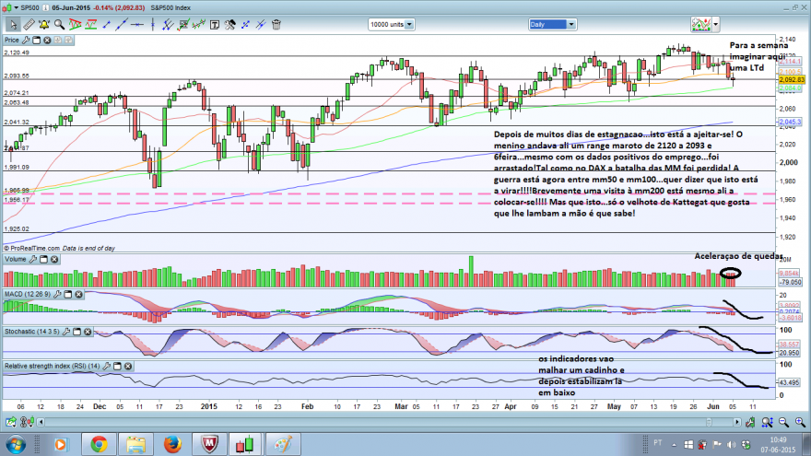Remove the Stochastic indicator panel
811x456 pixels.
pyautogui.click(x=88, y=332)
